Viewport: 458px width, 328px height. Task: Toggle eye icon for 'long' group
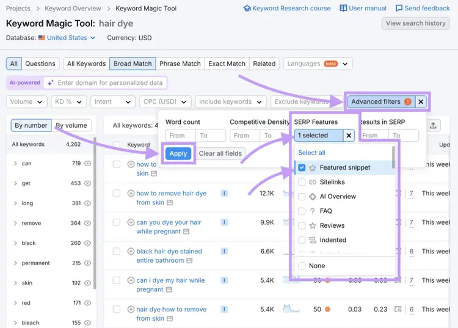pos(87,203)
